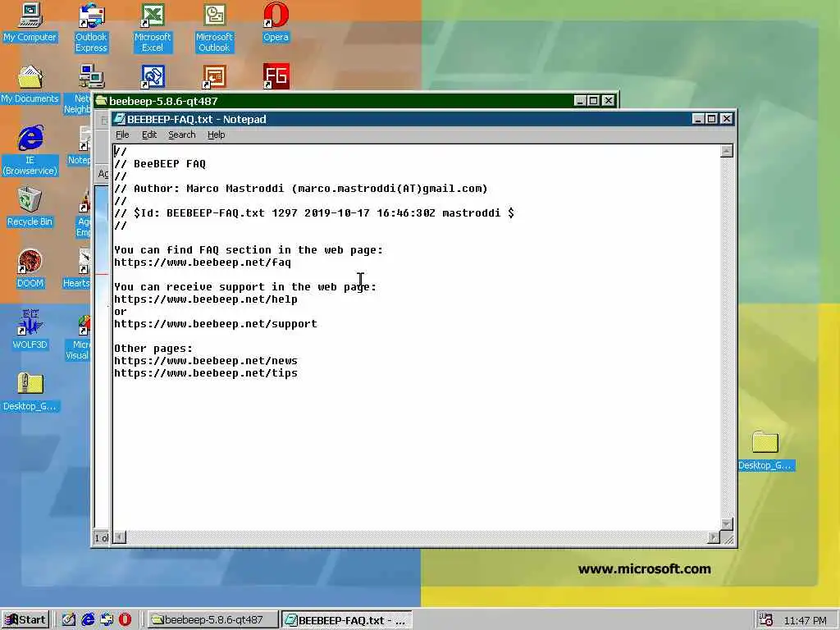
Task: Launch Opera from the quick launch bar
Action: (x=125, y=620)
